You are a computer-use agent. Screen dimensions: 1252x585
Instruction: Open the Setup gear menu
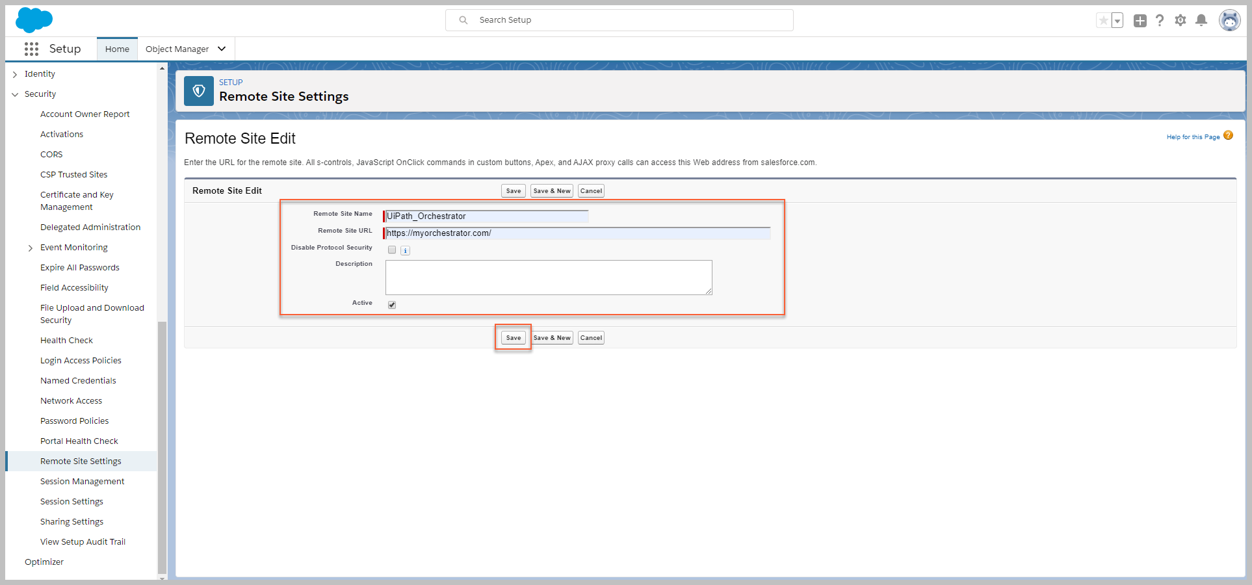pyautogui.click(x=1180, y=21)
